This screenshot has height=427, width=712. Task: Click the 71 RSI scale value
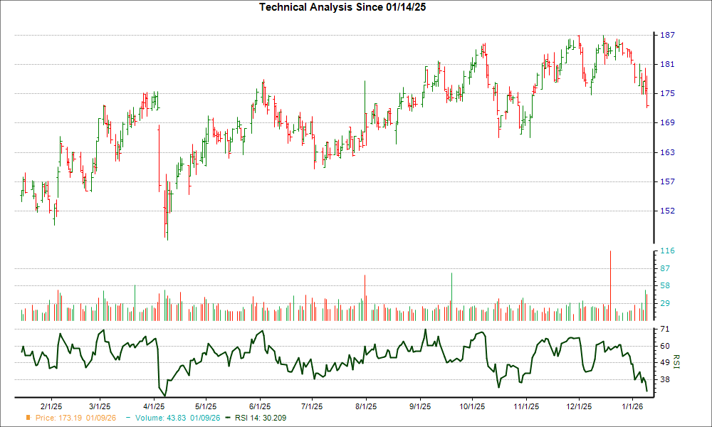pos(665,328)
